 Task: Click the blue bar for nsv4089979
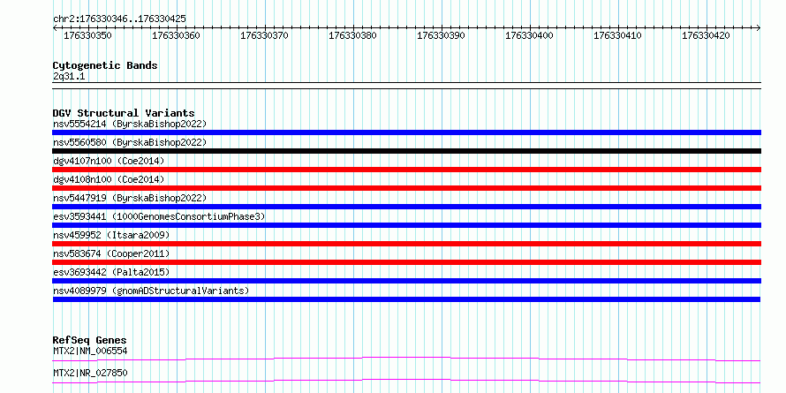click(406, 299)
